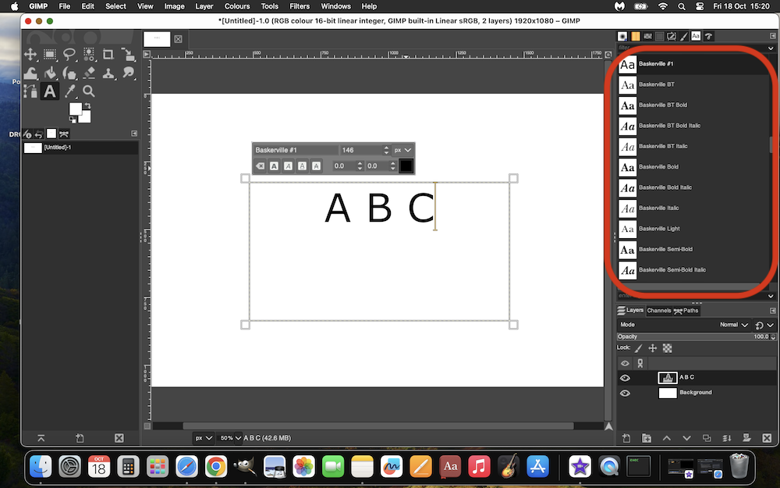780x488 pixels.
Task: Open the Filters menu
Action: (x=300, y=6)
